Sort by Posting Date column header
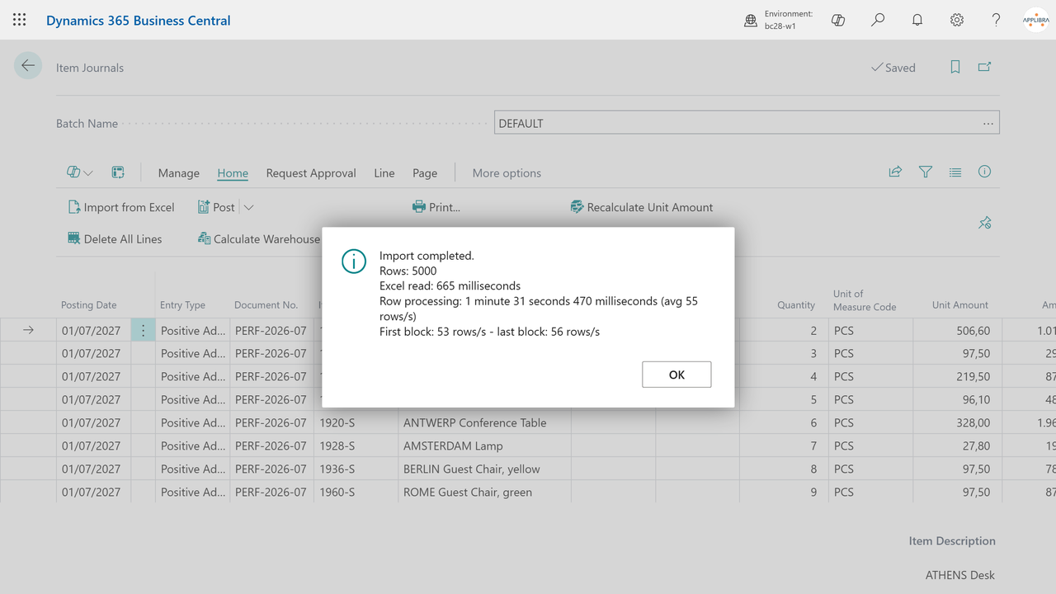Screen dimensions: 1056x594 click(89, 305)
